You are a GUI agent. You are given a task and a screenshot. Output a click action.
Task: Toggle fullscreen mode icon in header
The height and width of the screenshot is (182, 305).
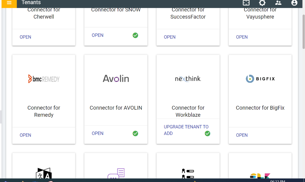246,3
